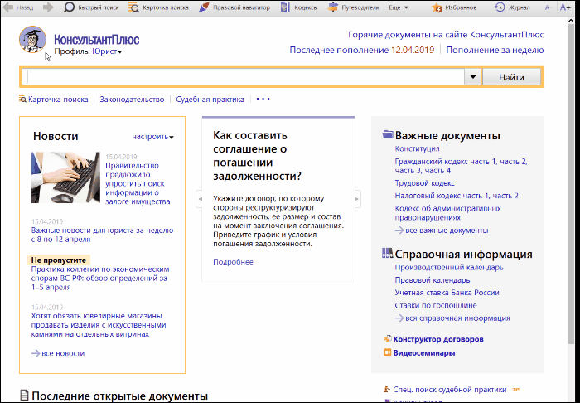Image resolution: width=580 pixels, height=403 pixels.
Task: Open Путеводители from toolbar
Action: click(x=355, y=7)
